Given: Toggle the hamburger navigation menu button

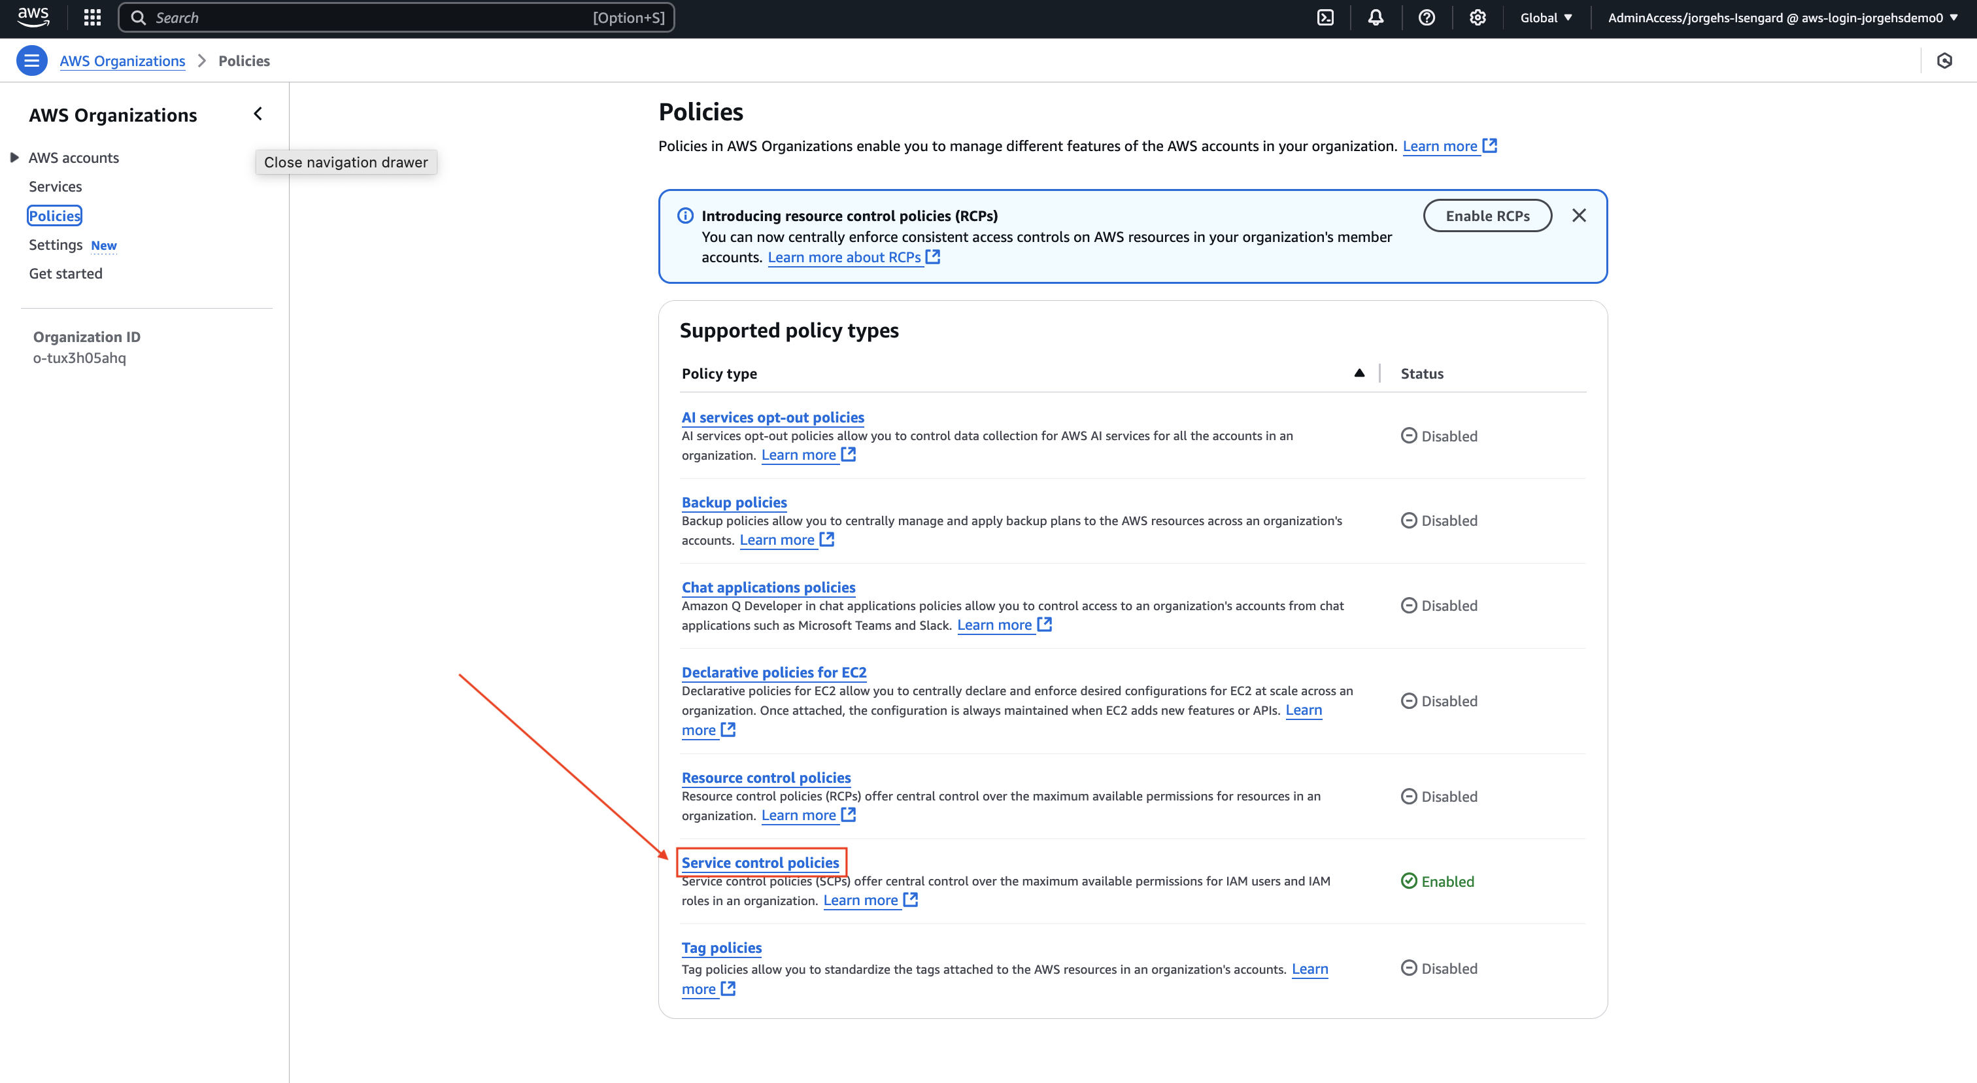Looking at the screenshot, I should (x=31, y=61).
